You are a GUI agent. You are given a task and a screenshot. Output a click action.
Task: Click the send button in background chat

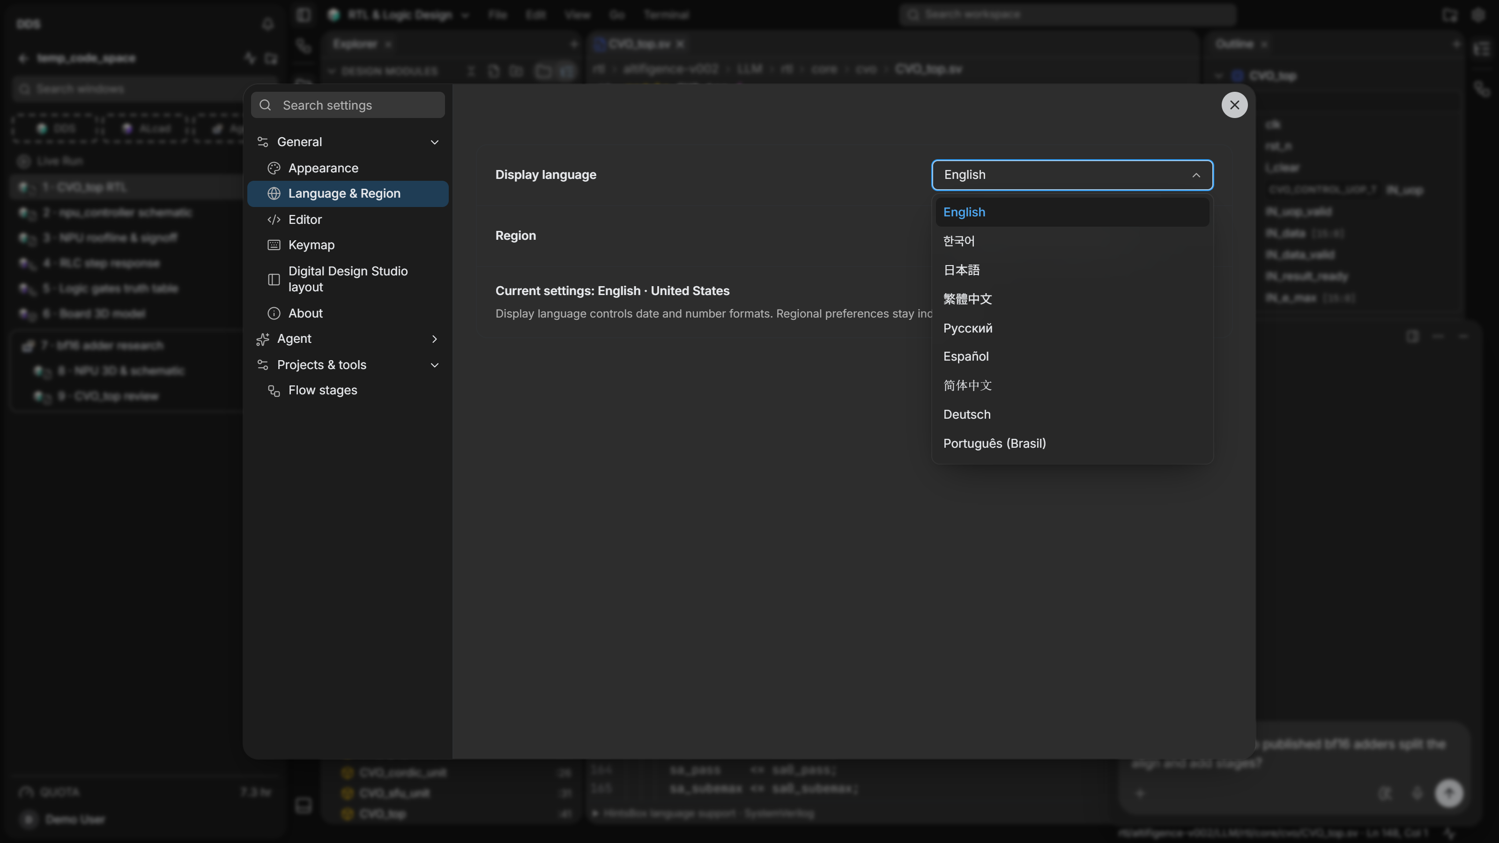click(x=1449, y=793)
